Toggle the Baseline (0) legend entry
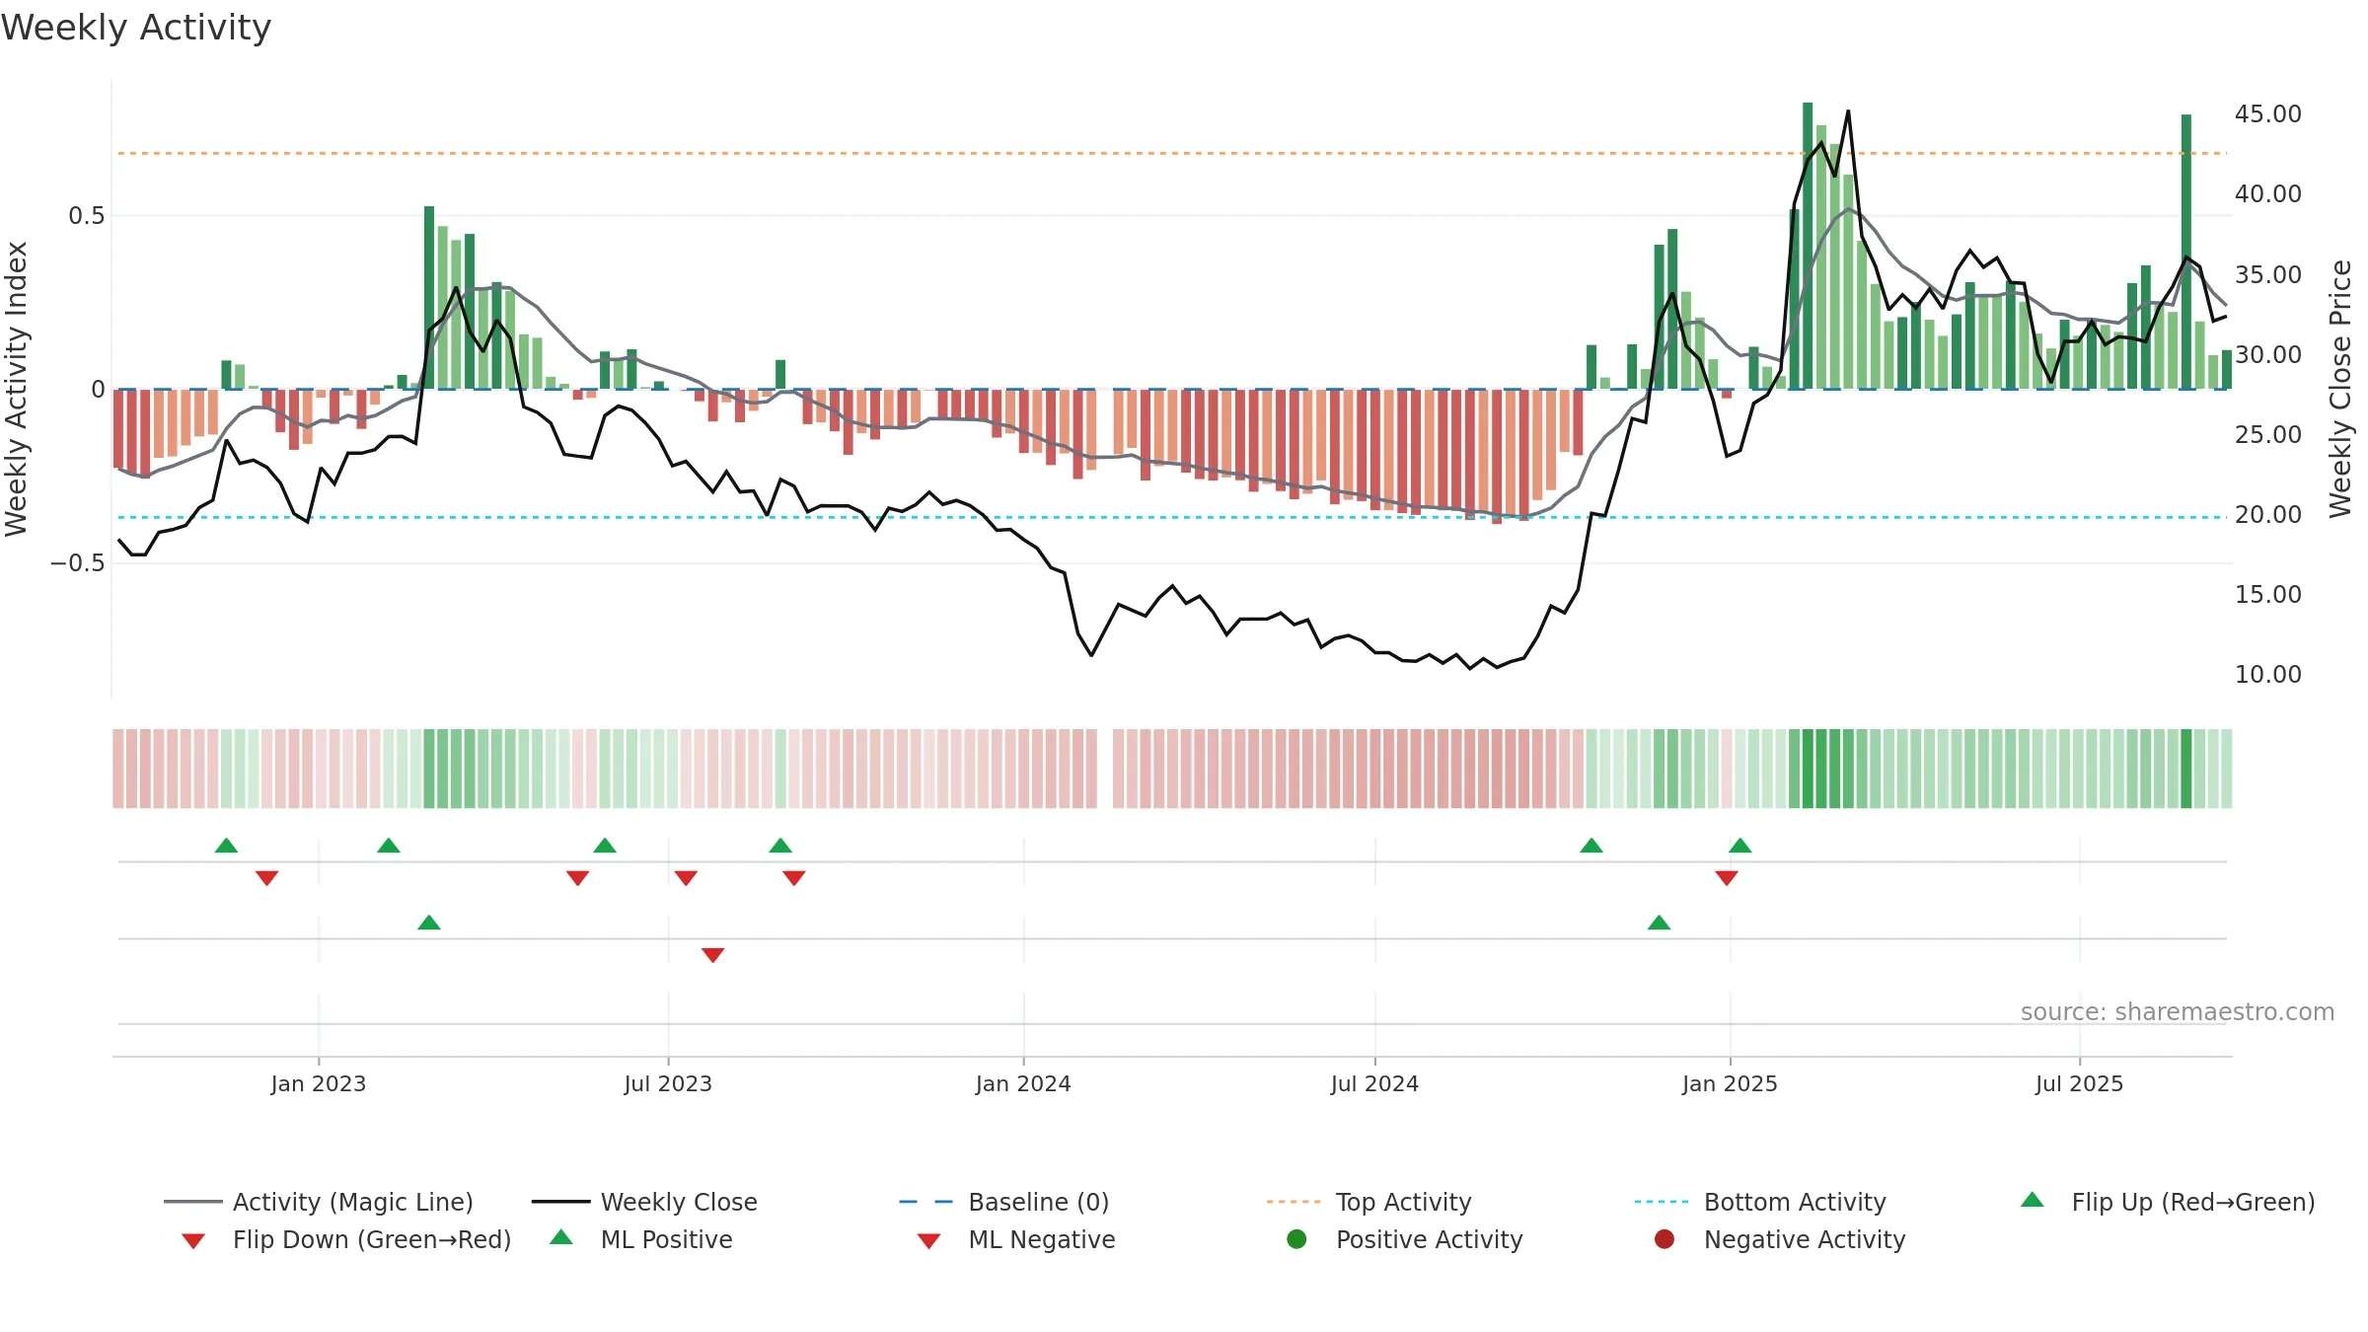This screenshot has height=1332, width=2368. [1004, 1202]
